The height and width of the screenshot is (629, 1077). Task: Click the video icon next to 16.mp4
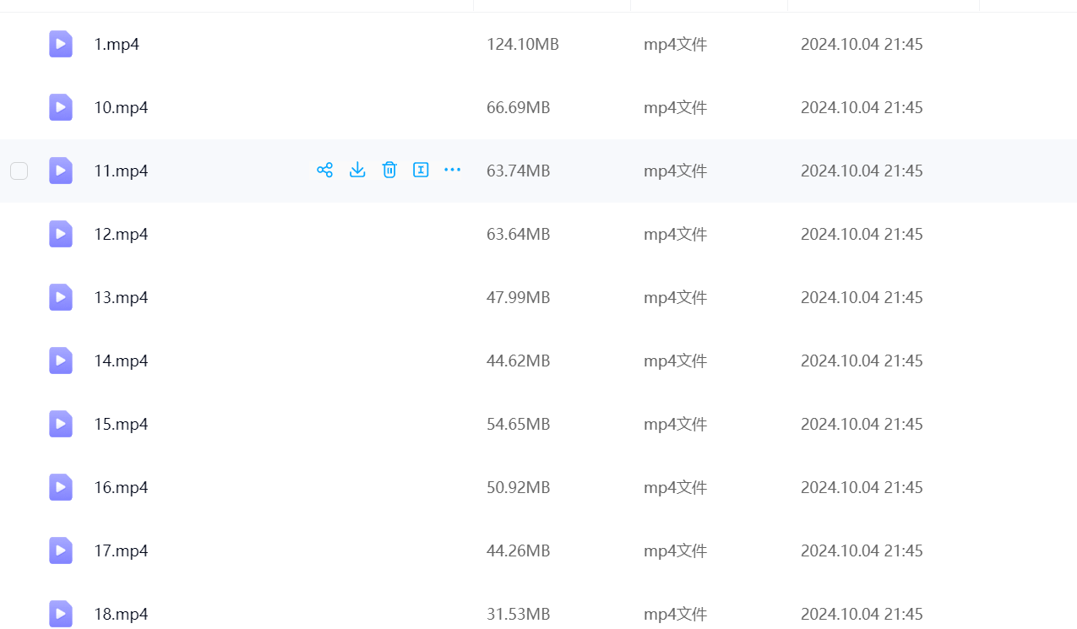point(61,487)
